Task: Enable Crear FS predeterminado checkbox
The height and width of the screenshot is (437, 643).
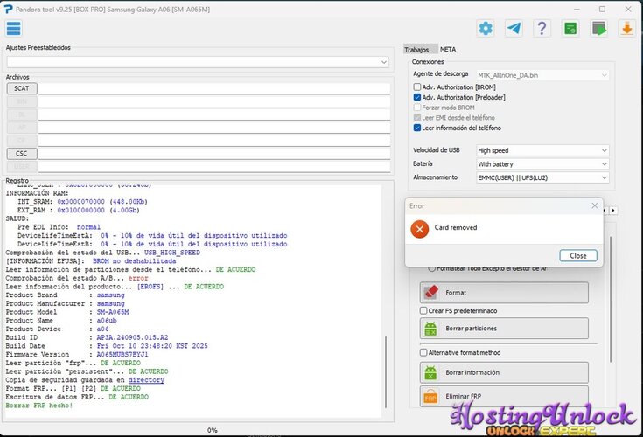Action: click(423, 310)
